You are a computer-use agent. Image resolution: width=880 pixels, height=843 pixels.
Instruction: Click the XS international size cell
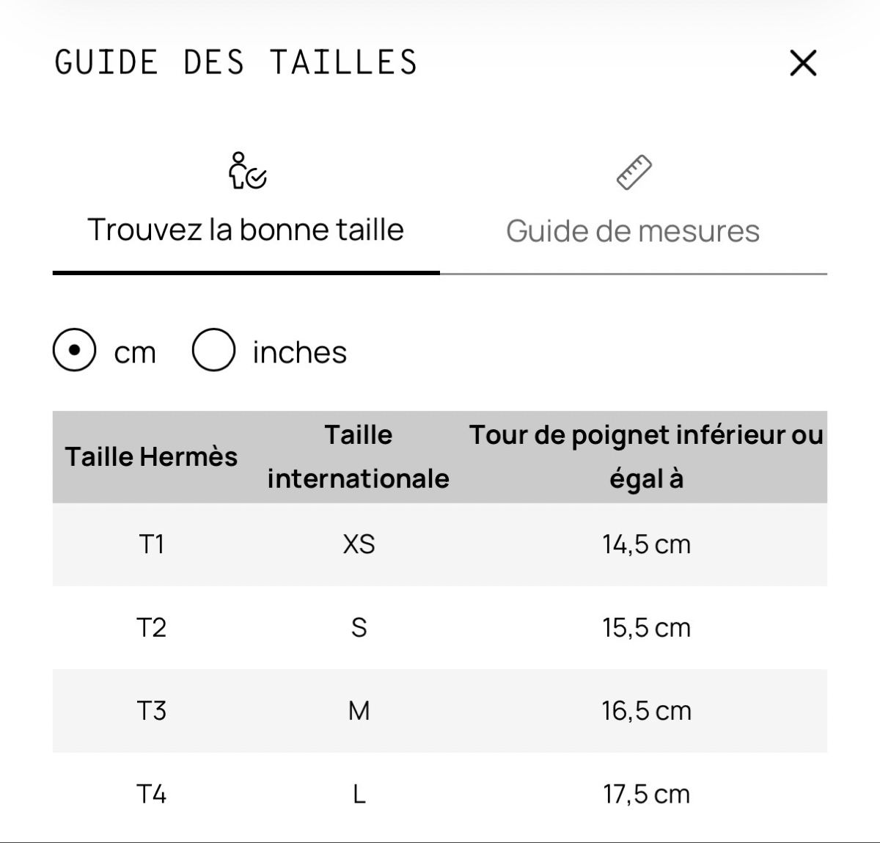[359, 544]
